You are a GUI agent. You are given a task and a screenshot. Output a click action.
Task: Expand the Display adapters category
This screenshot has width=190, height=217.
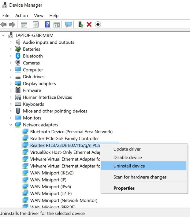click(x=11, y=83)
